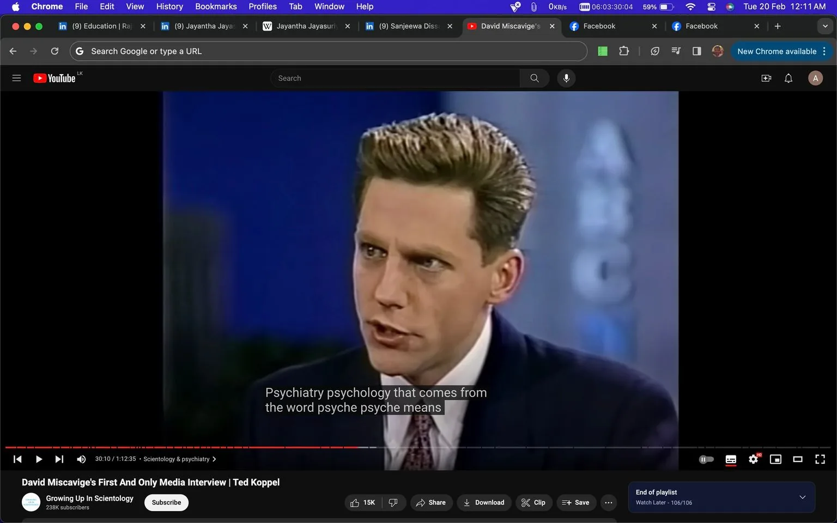Open theater mode icon

pyautogui.click(x=798, y=459)
